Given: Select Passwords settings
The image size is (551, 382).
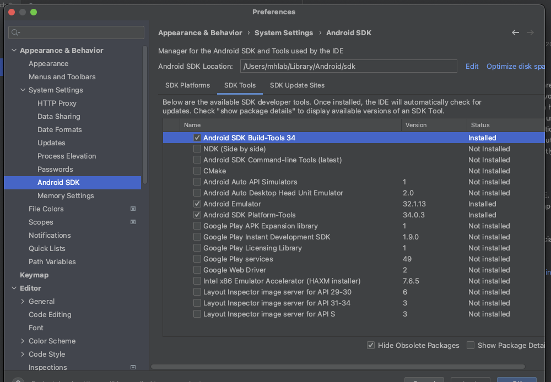Looking at the screenshot, I should click(x=55, y=169).
